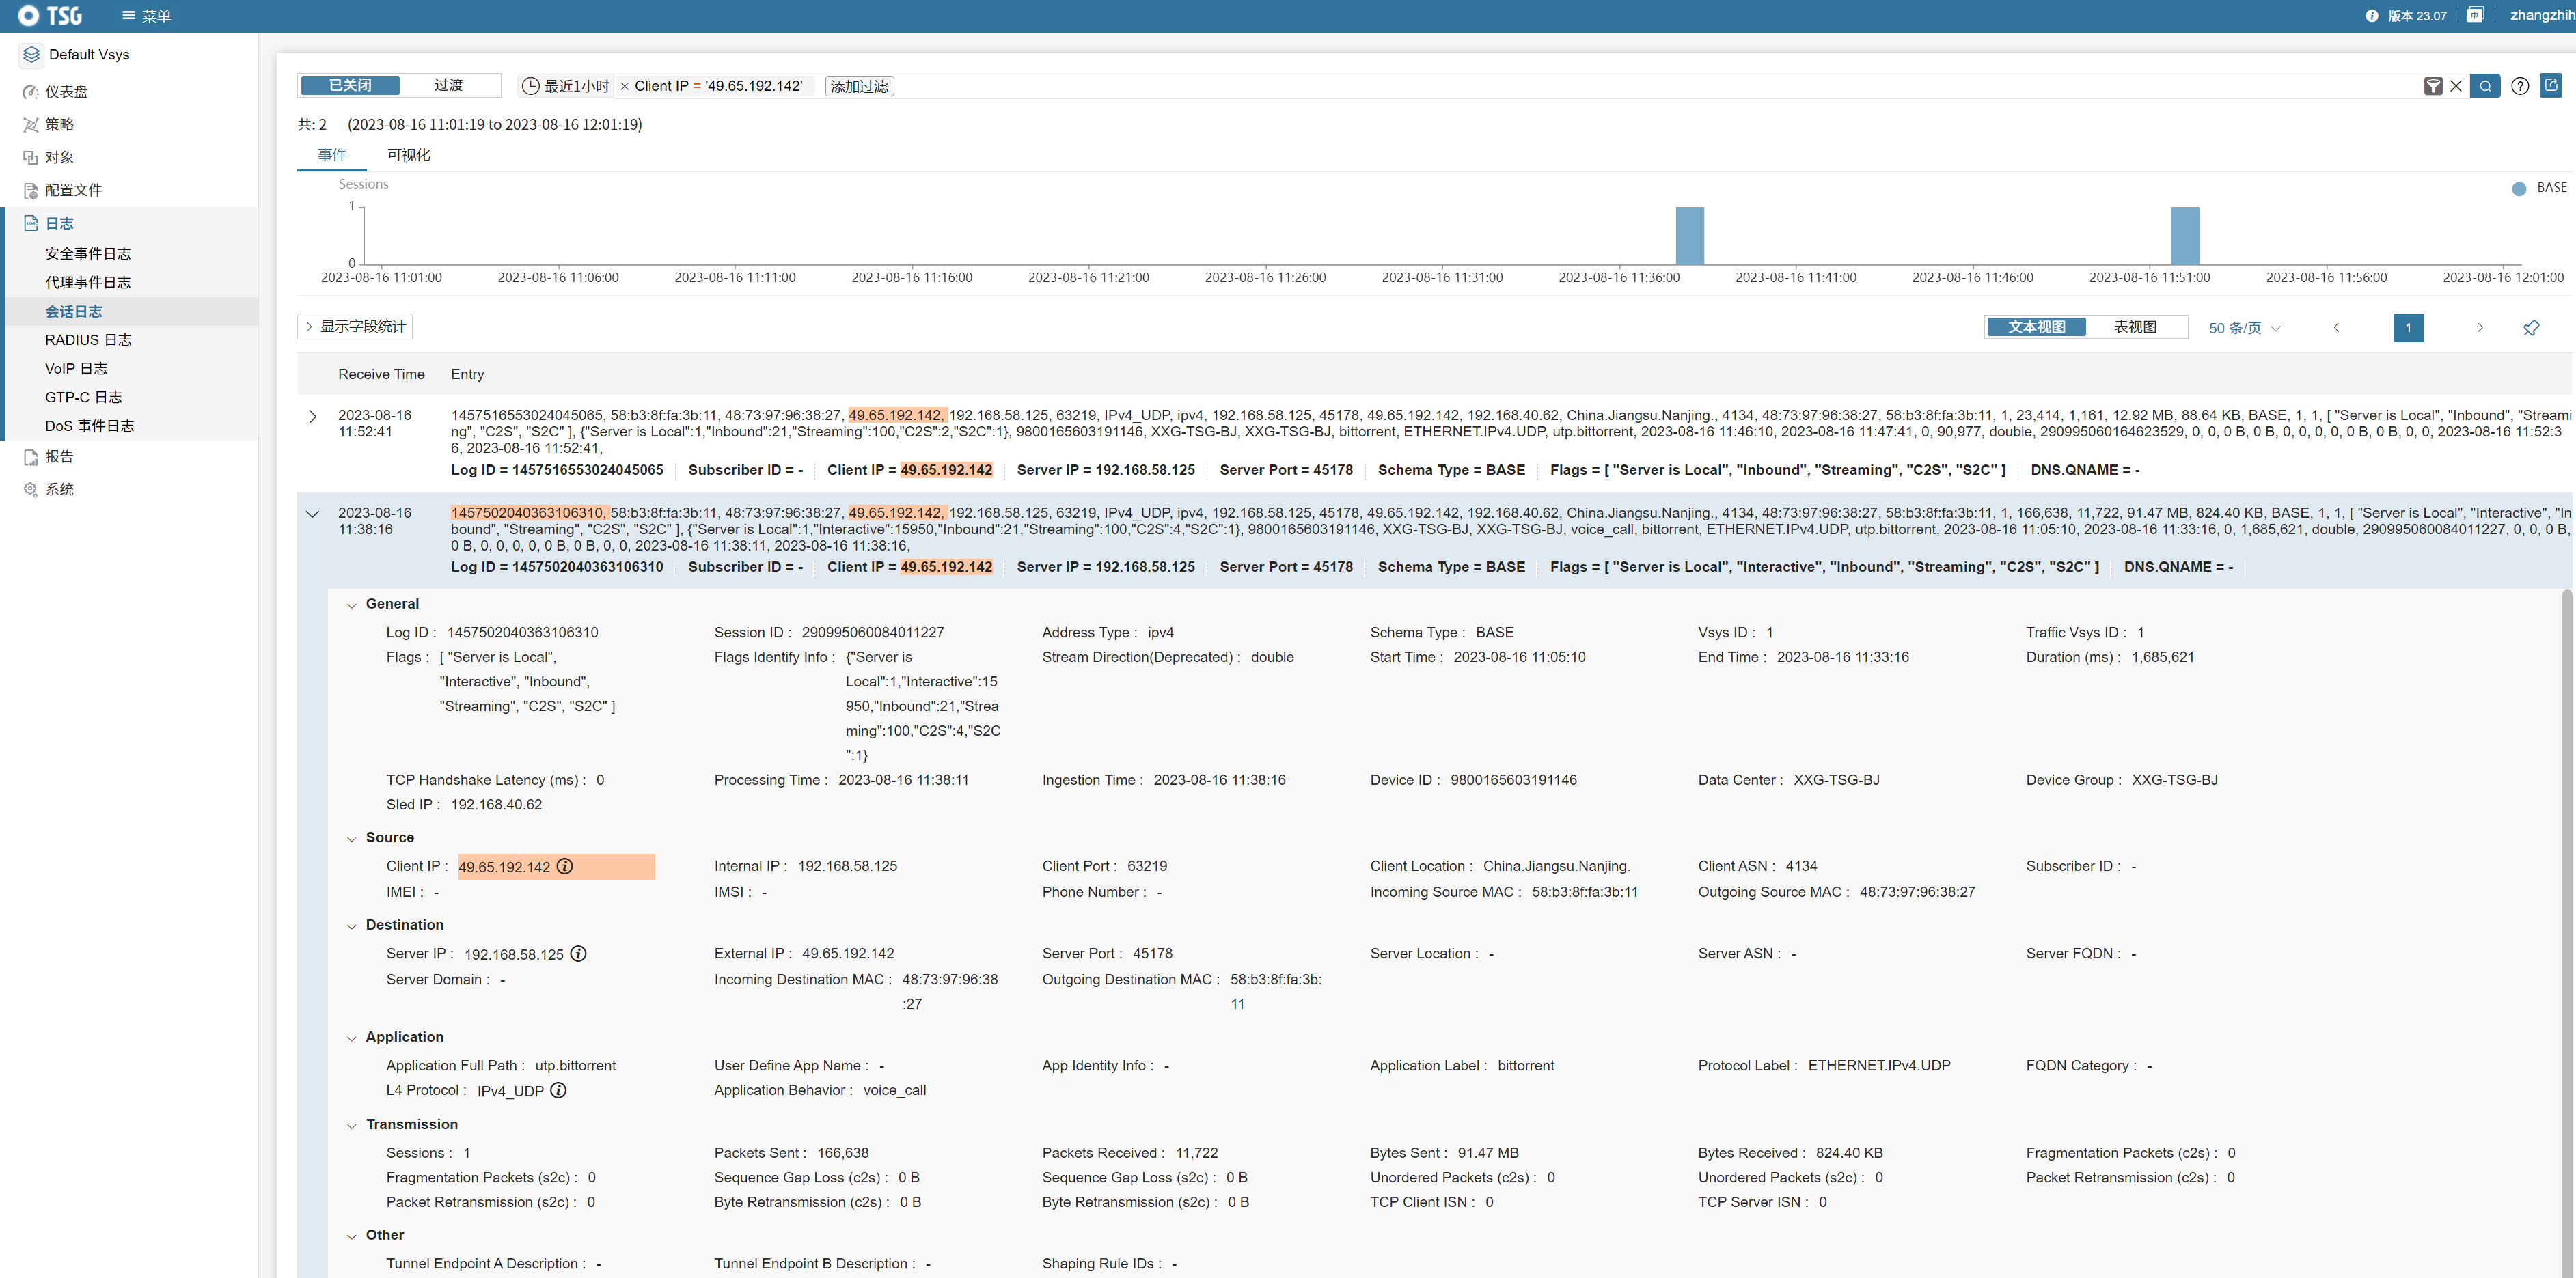The height and width of the screenshot is (1278, 2576).
Task: Switch to 已关闭 session state
Action: tap(350, 85)
